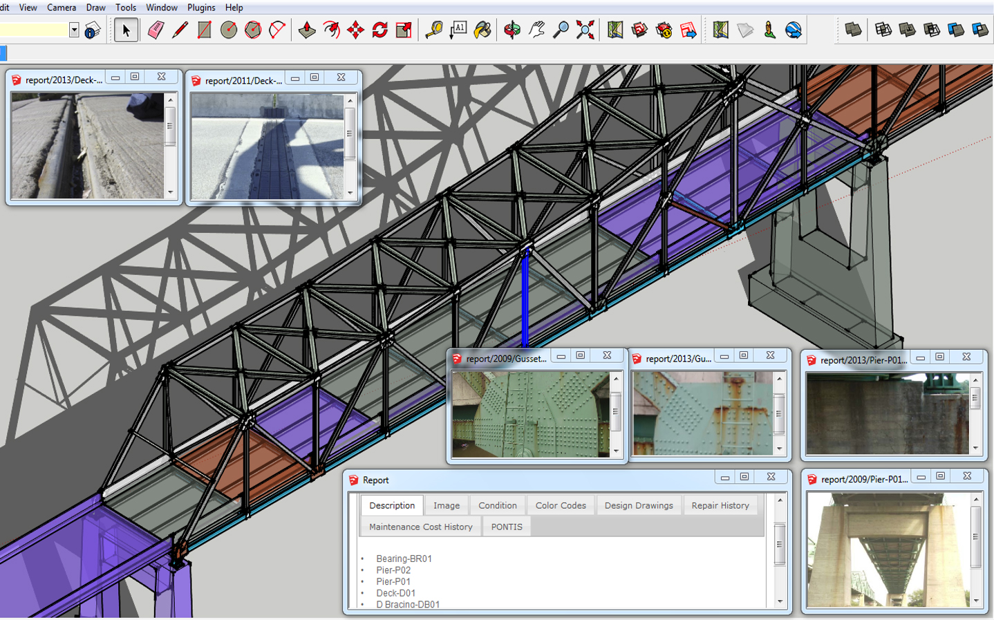Activate the Rotate tool
This screenshot has width=994, height=620.
[x=379, y=30]
